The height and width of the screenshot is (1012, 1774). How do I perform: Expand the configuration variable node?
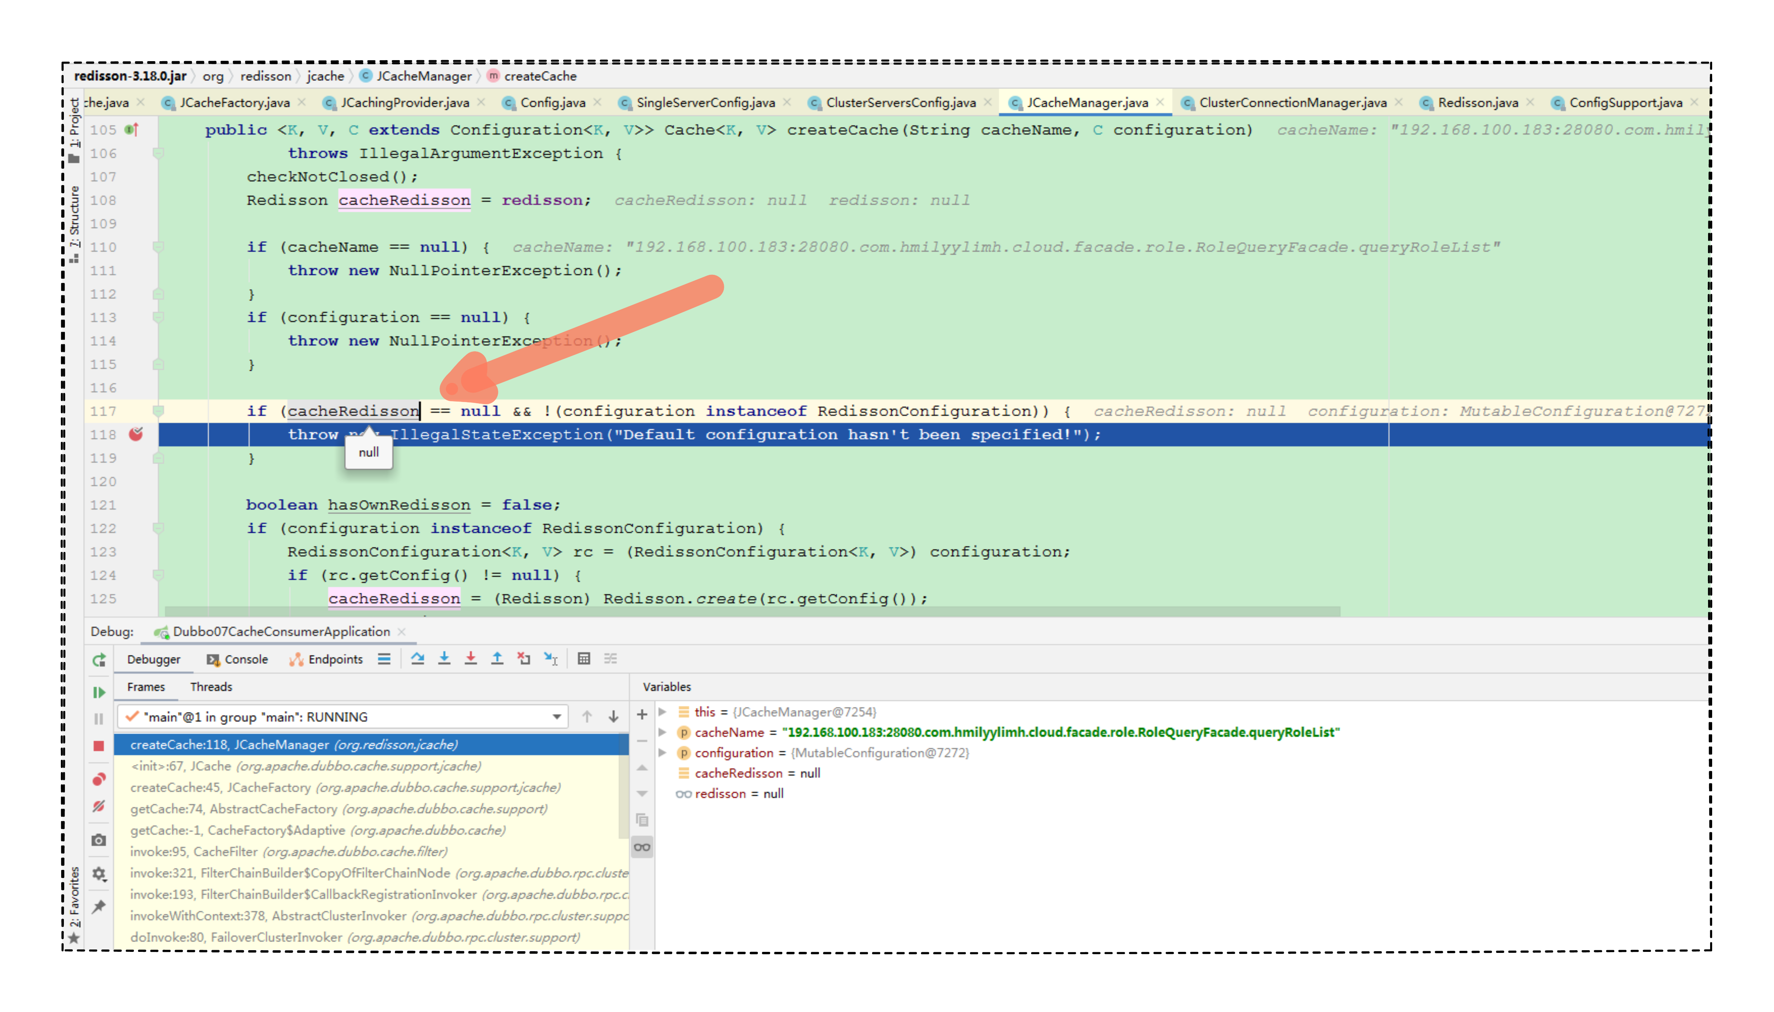662,753
